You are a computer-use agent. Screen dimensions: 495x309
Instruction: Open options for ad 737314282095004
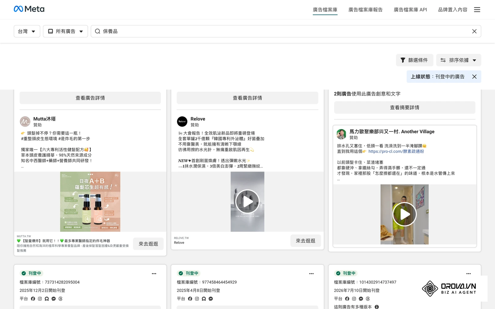154,273
